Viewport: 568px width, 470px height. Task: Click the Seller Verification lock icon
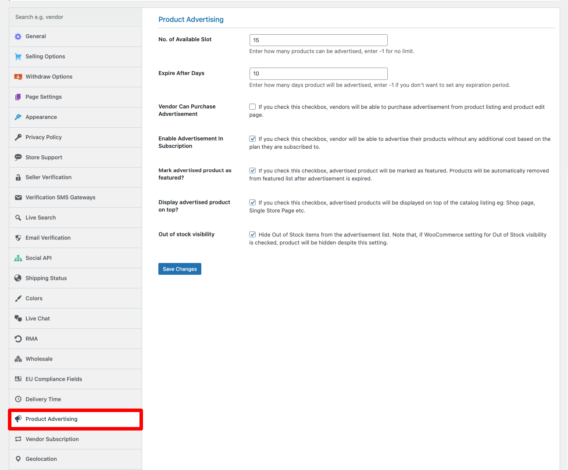18,177
